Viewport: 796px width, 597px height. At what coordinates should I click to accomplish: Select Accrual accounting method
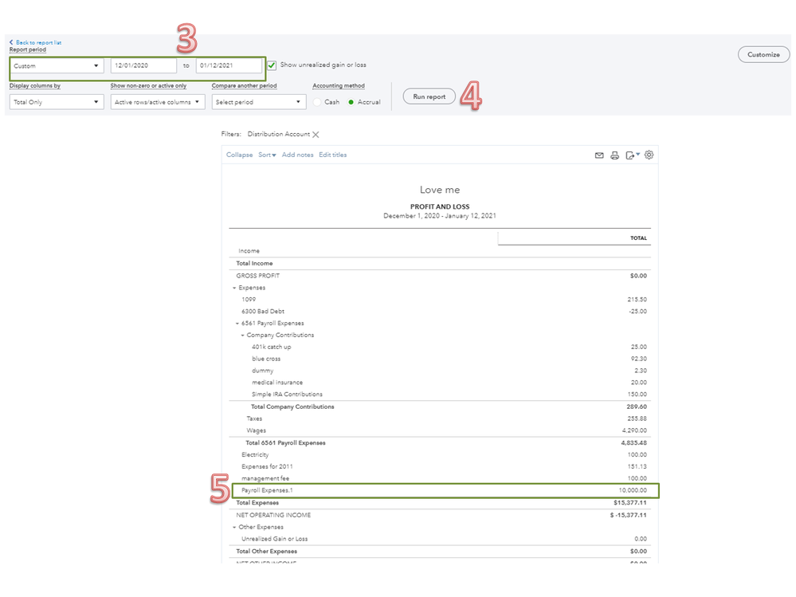[x=351, y=102]
